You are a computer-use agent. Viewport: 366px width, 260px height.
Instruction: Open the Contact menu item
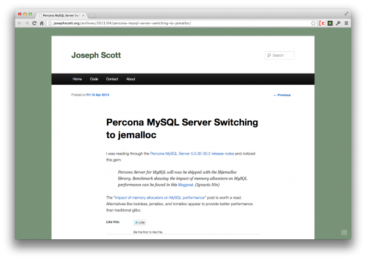click(x=112, y=79)
